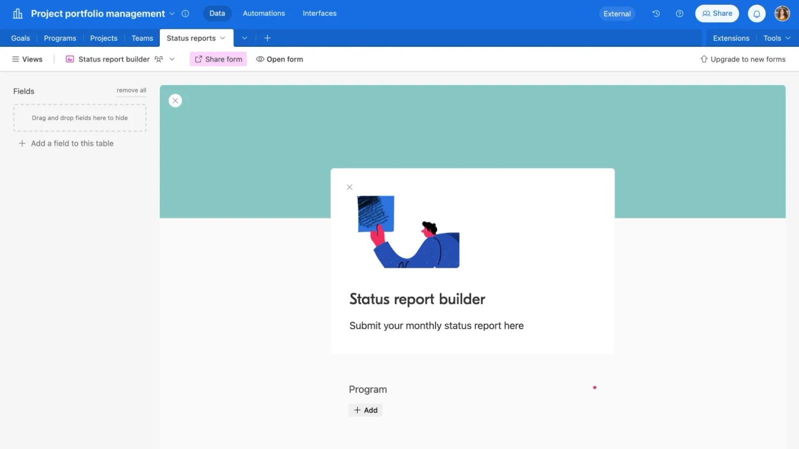Select the Program field label
Viewport: 799px width, 449px height.
[368, 389]
